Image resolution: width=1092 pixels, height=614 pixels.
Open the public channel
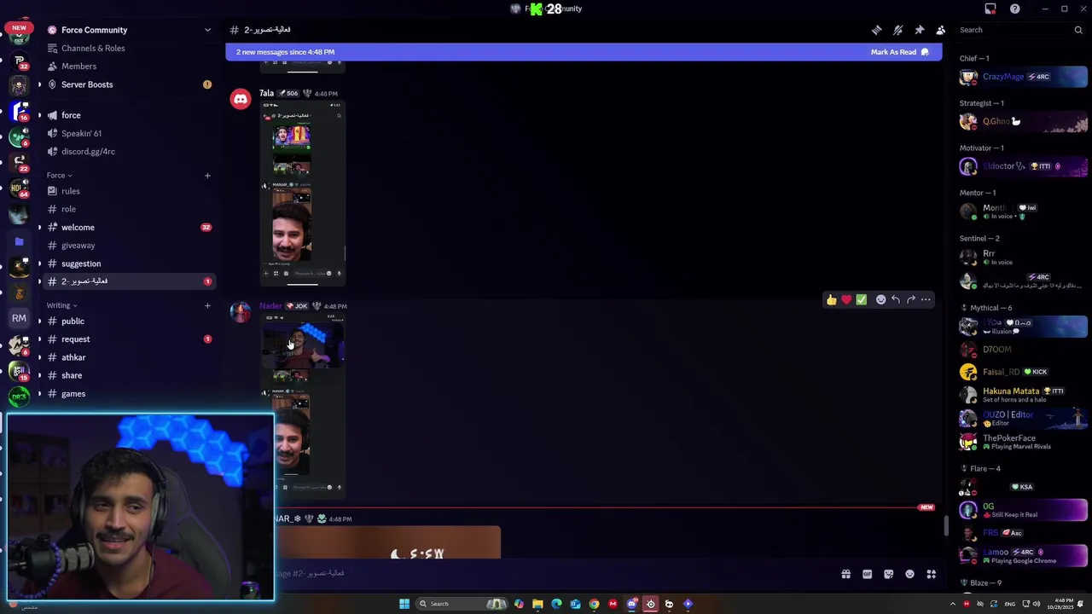(128, 321)
